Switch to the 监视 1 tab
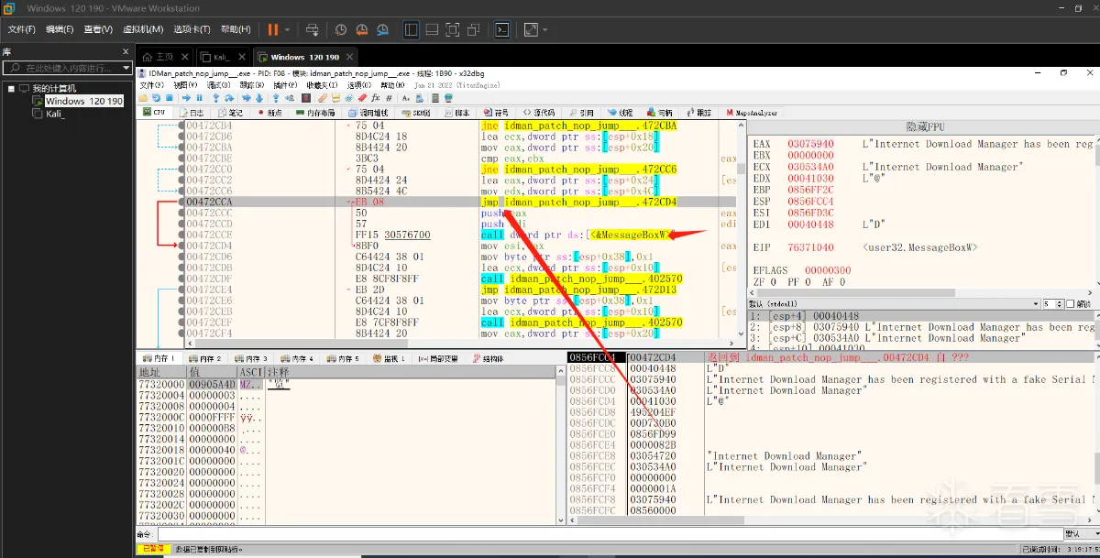1100x558 pixels. [390, 358]
